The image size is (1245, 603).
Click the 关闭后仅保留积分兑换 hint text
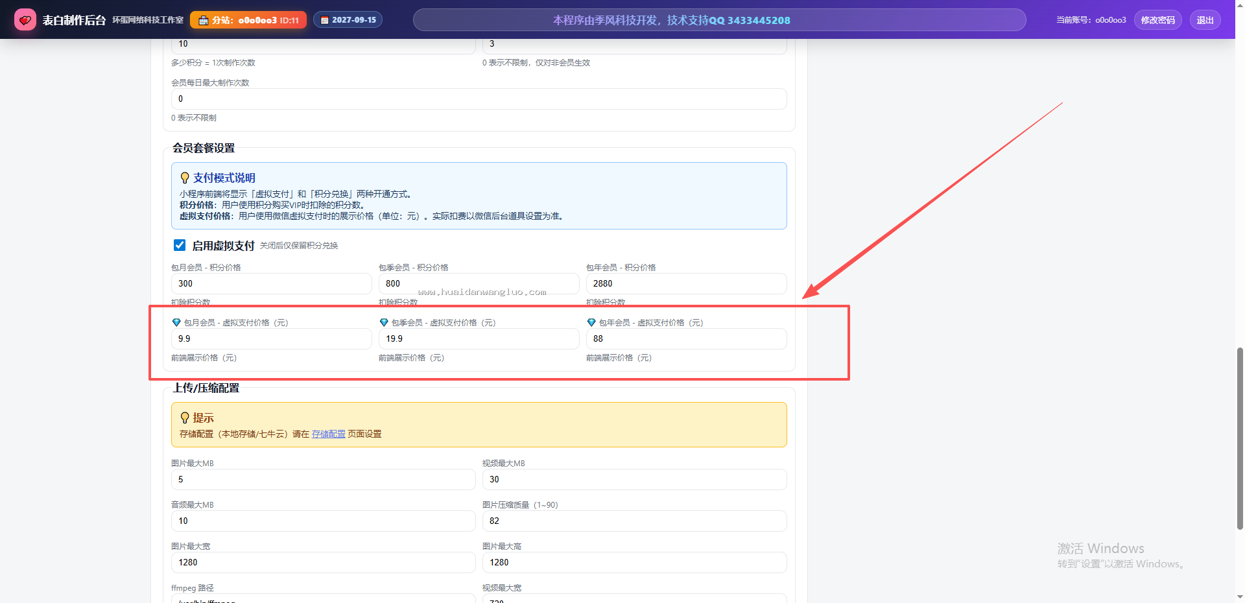299,246
